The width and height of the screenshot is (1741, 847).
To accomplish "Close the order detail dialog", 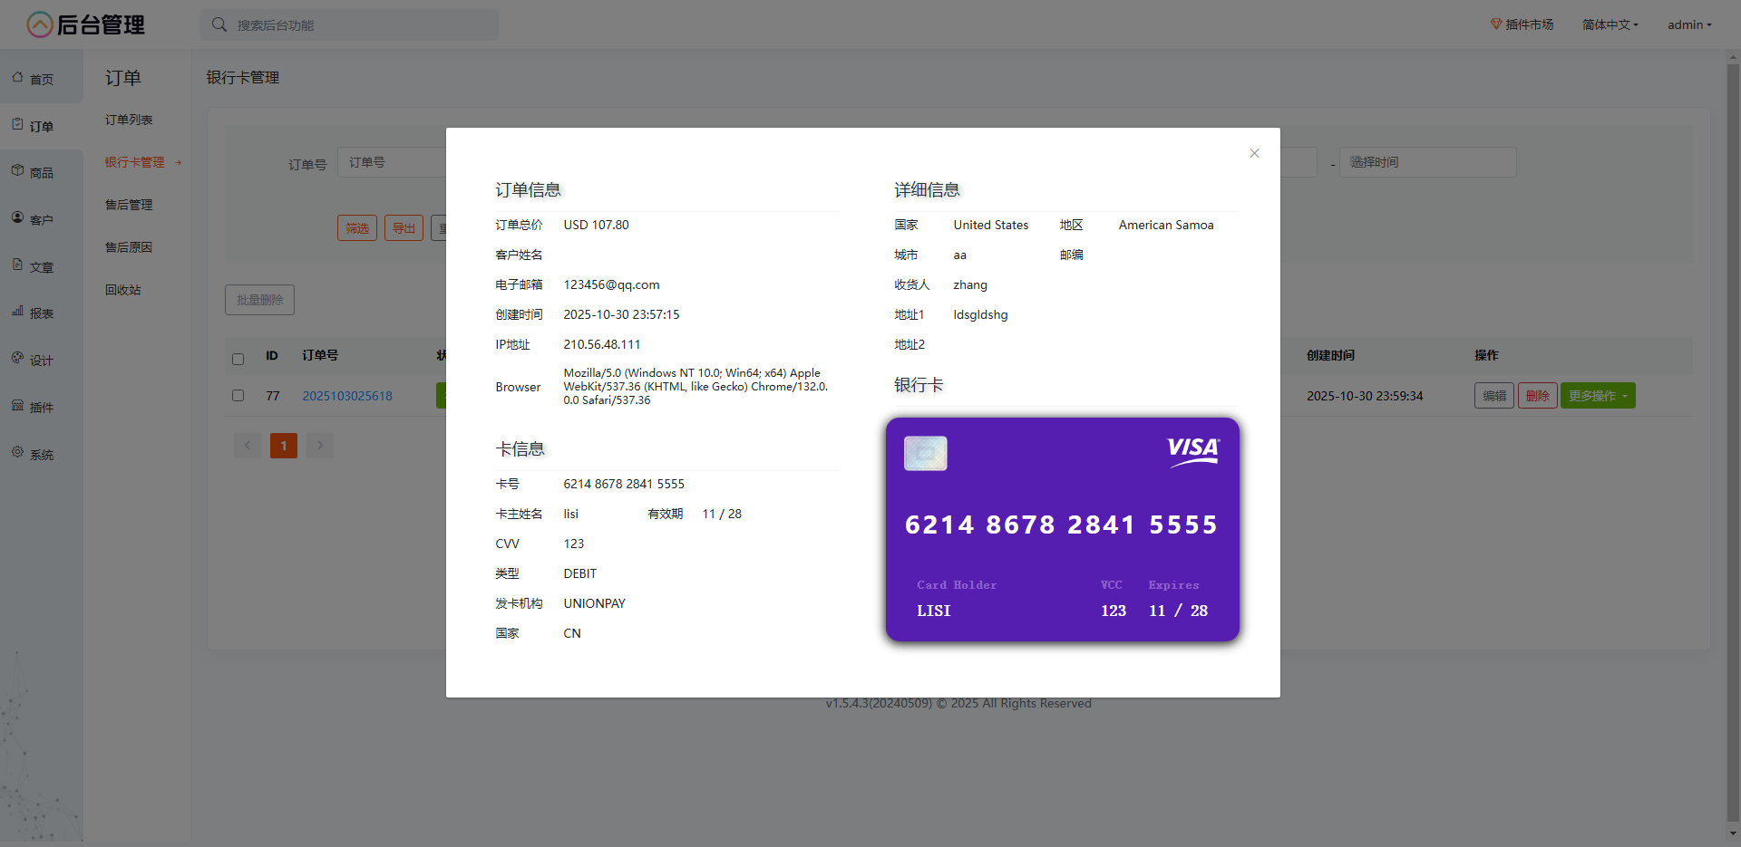I will (1254, 153).
